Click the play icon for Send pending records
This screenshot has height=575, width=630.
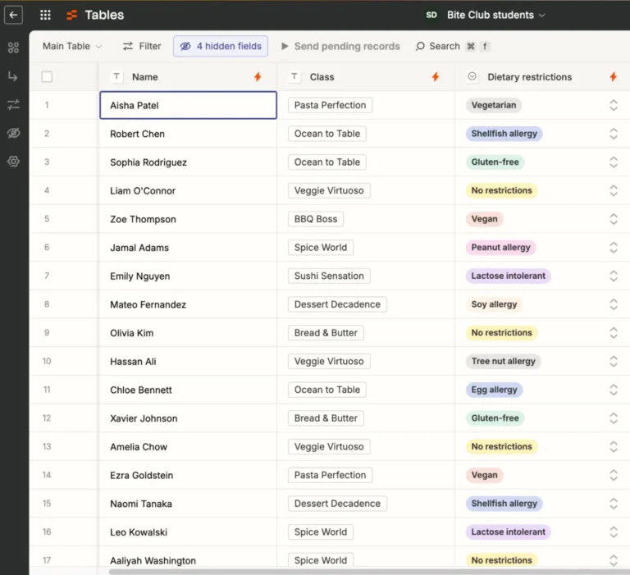[285, 46]
